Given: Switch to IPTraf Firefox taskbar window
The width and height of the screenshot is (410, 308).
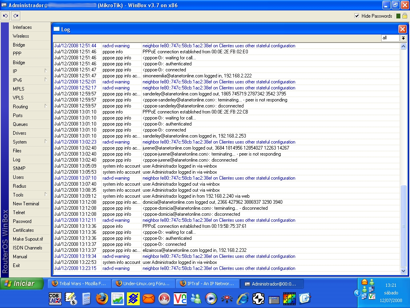Looking at the screenshot, I should point(208,284).
